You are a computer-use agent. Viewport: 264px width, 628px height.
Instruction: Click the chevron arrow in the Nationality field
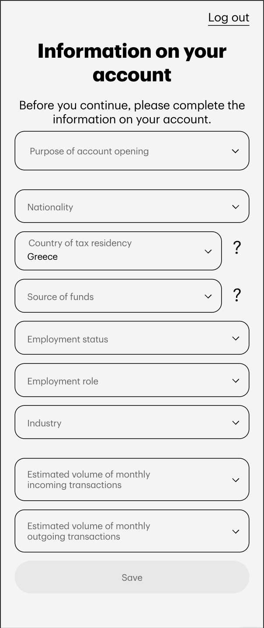(x=236, y=207)
